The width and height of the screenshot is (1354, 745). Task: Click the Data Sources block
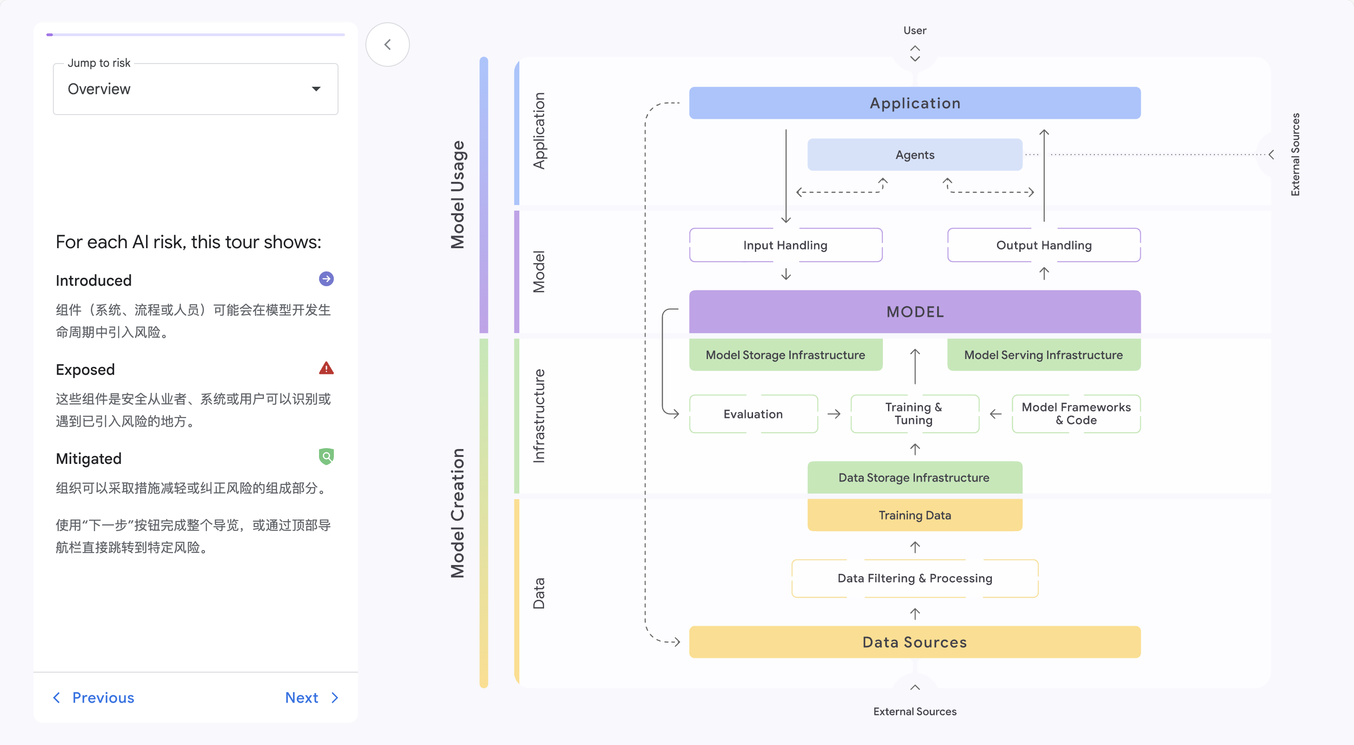(914, 642)
